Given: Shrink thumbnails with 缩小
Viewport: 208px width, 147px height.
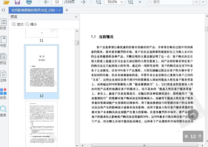Looking at the screenshot, I should 31,24.
